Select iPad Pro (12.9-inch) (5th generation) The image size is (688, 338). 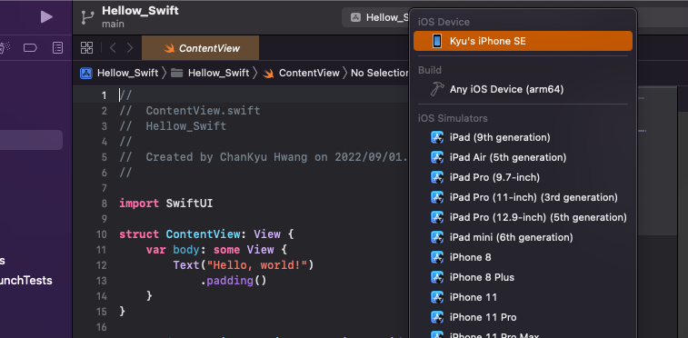(x=523, y=217)
